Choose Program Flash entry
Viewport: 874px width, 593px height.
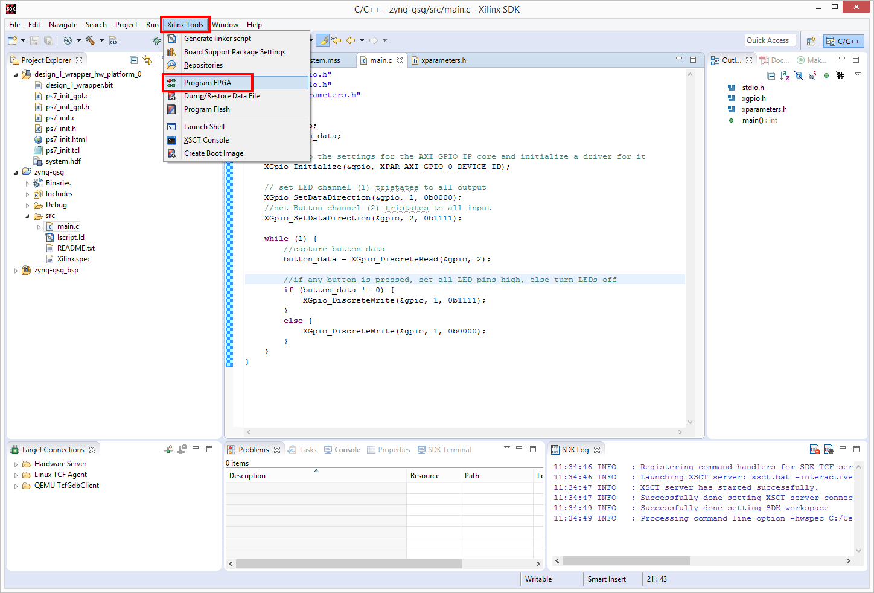(x=236, y=109)
